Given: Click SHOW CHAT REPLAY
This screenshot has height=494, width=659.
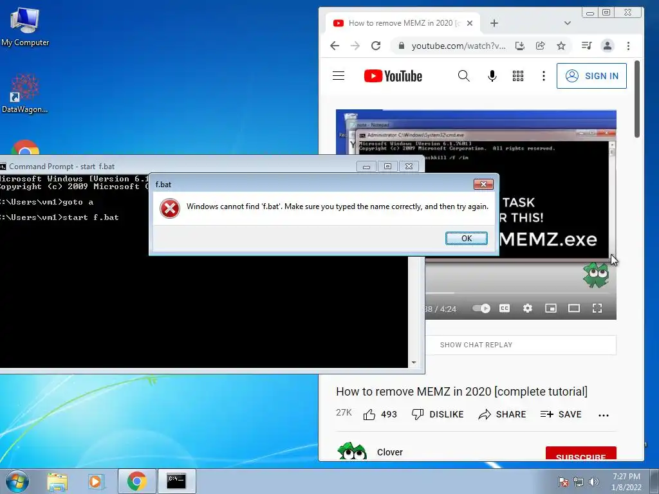Looking at the screenshot, I should [476, 345].
